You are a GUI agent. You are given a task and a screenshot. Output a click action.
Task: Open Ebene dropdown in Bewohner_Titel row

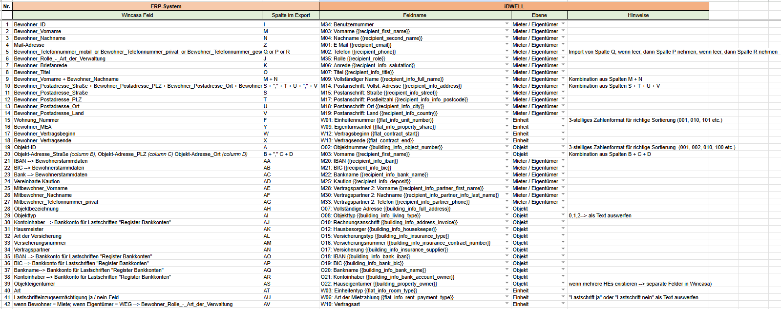pos(563,72)
